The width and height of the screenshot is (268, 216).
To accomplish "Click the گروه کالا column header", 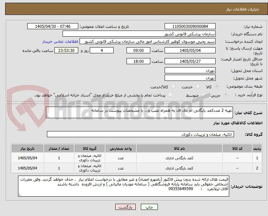I will click(89, 148).
